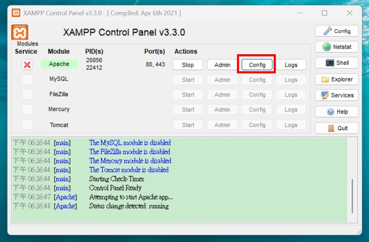Viewport: 369px width, 242px height.
Task: Click the MySQL Admin button
Action: click(x=222, y=80)
